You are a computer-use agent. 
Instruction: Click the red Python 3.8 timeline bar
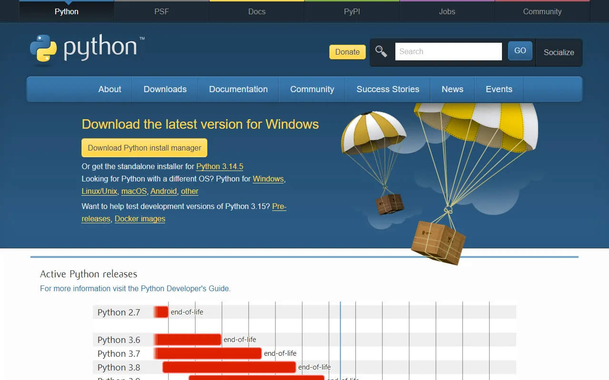click(229, 367)
